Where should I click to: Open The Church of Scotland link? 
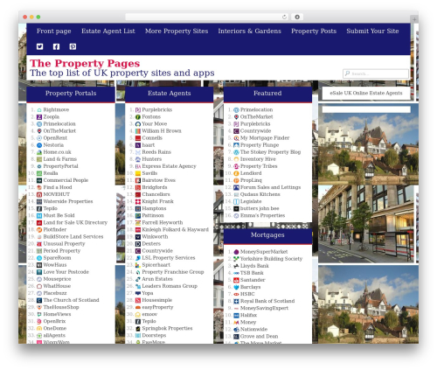(x=71, y=300)
